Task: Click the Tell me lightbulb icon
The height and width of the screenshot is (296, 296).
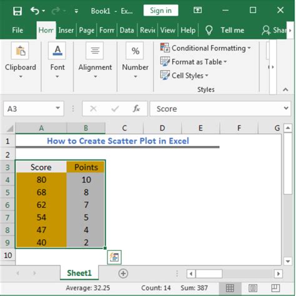Action: point(209,31)
